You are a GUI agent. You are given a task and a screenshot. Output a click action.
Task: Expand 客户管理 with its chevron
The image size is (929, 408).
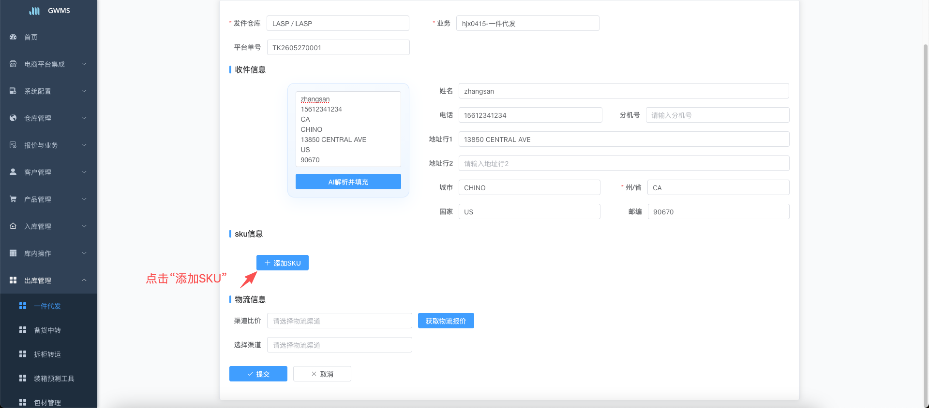(x=84, y=172)
